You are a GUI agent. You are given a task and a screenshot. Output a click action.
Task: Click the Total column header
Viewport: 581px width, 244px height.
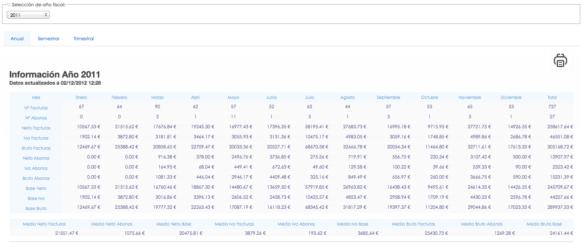pos(552,97)
